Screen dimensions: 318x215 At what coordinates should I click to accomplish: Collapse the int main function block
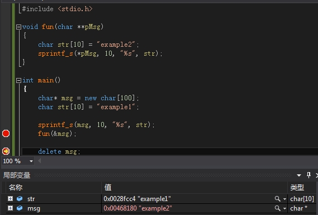18,80
